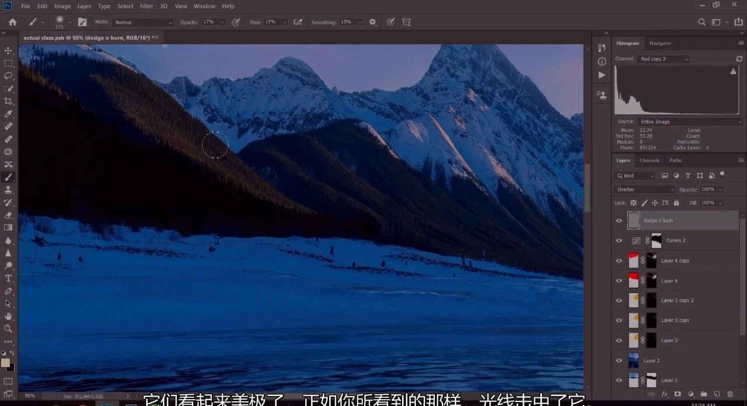Open smoothing options gear
Screen dimensions: 747x406
click(373, 22)
